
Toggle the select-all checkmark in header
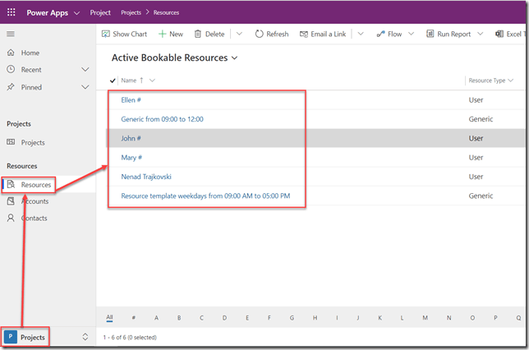point(113,81)
